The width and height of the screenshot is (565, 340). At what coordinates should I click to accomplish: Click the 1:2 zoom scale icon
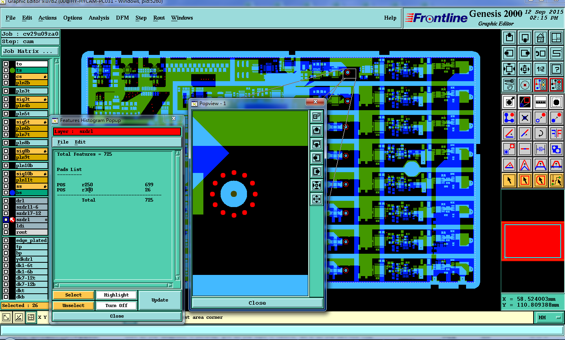click(x=541, y=69)
